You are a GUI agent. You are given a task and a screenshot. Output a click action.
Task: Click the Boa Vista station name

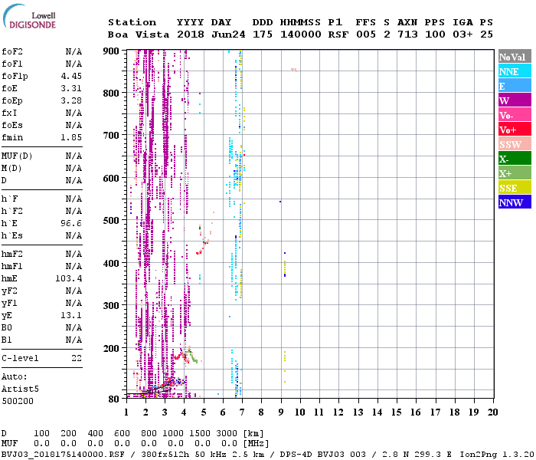tap(139, 34)
